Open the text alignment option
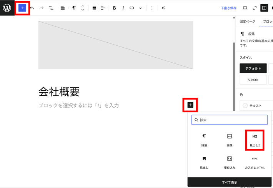Image resolution: width=273 pixels, height=188 pixels. [x=103, y=8]
